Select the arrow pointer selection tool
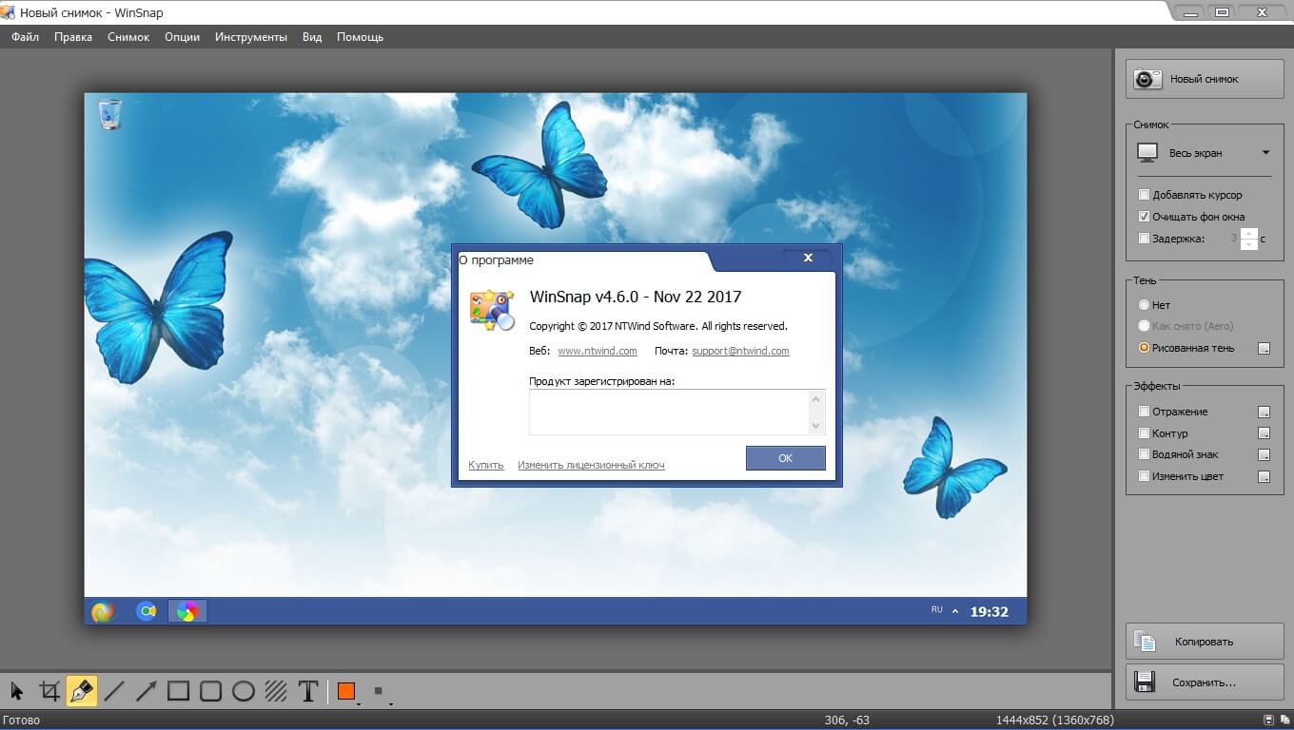Screen dimensions: 1294x730 [17, 691]
